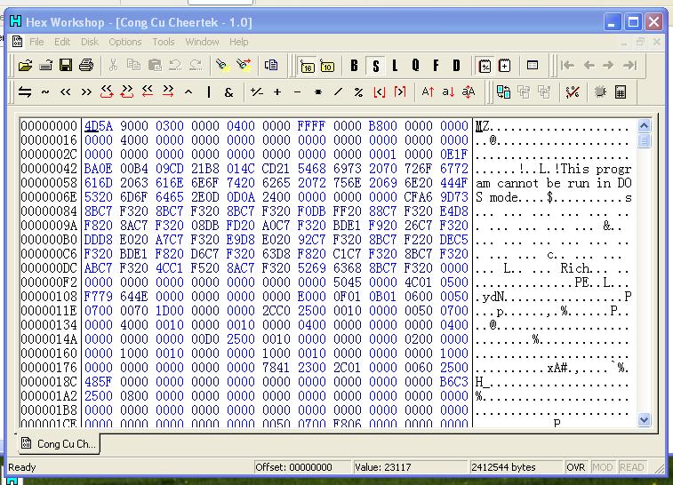The width and height of the screenshot is (673, 485).
Task: Save the file with floppy disk icon
Action: 66,65
